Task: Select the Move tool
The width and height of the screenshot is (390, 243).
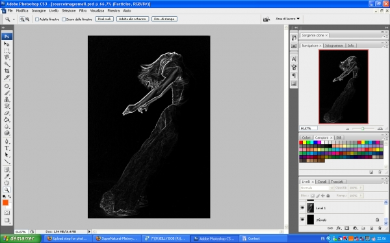Action: pos(6,44)
